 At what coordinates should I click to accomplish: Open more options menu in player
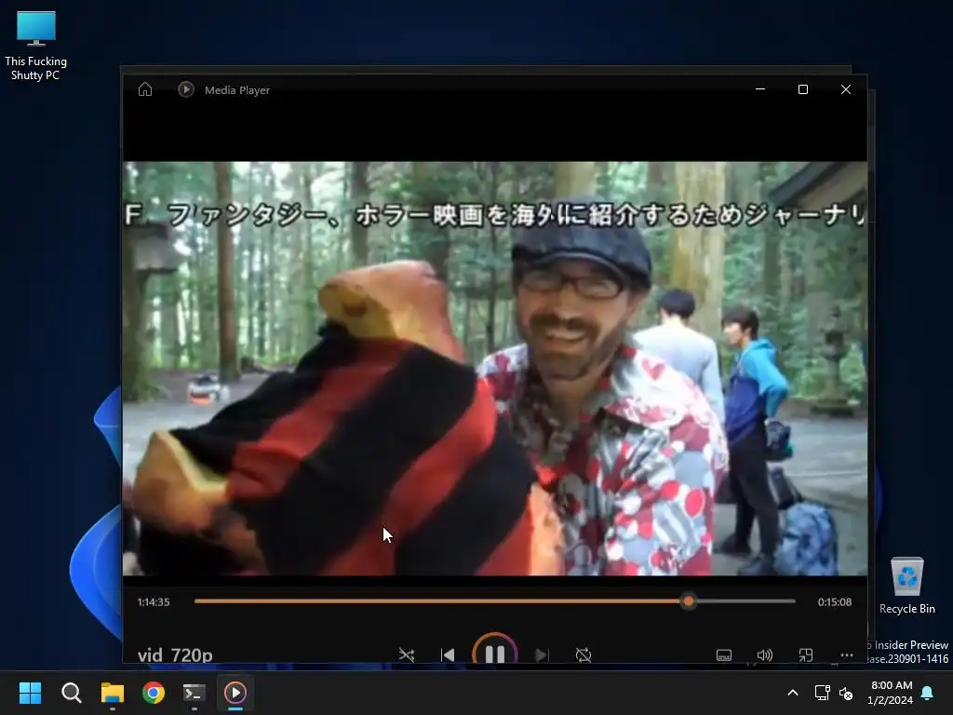tap(847, 654)
